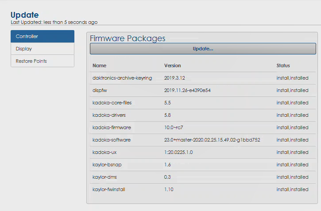Image resolution: width=321 pixels, height=211 pixels.
Task: Select the kaylor-bsnap package name
Action: pyautogui.click(x=107, y=165)
